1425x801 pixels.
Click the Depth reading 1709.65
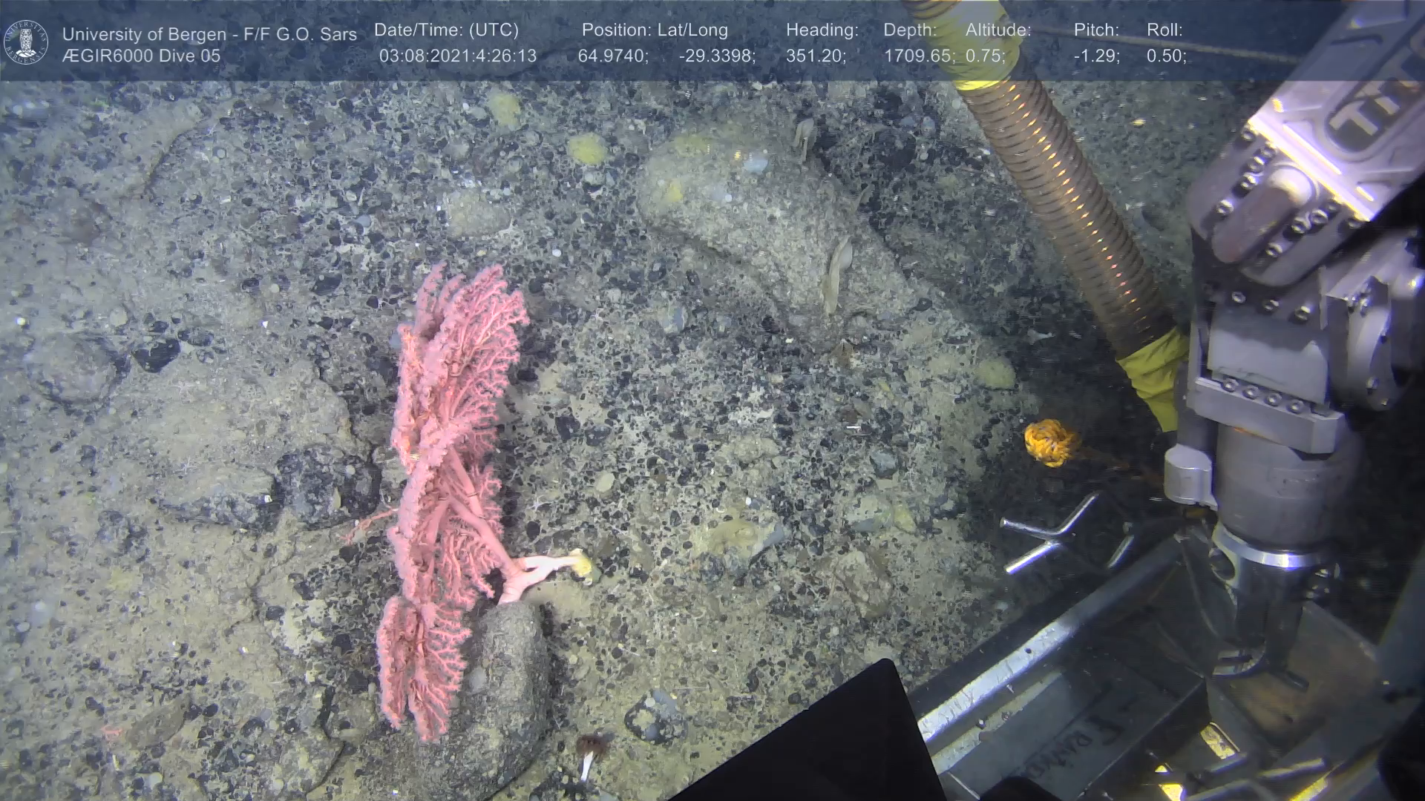point(919,56)
